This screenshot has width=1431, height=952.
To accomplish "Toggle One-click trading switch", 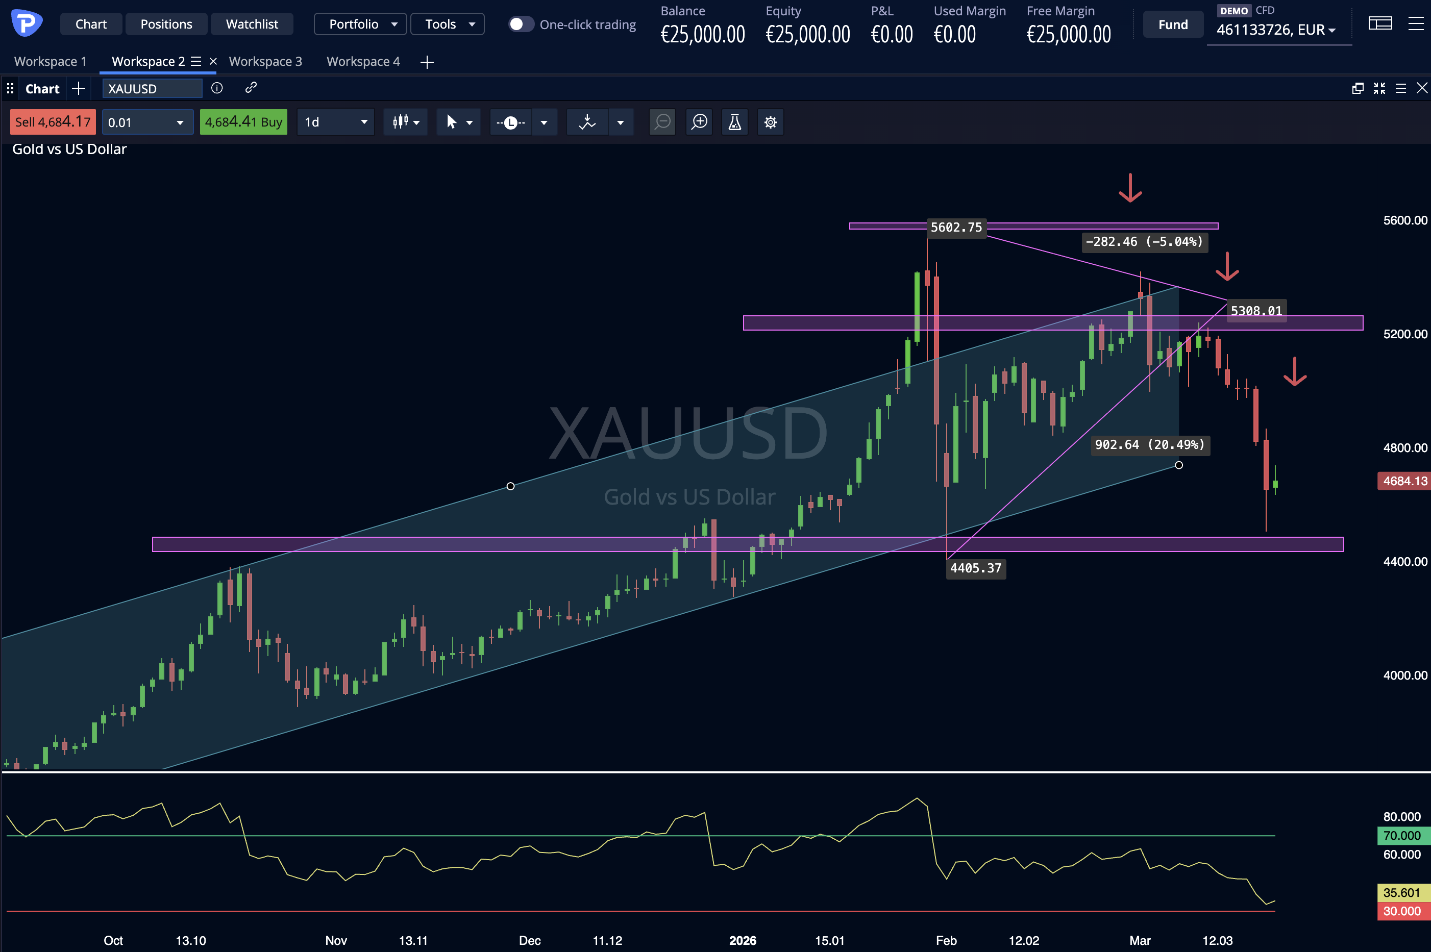I will 521,24.
